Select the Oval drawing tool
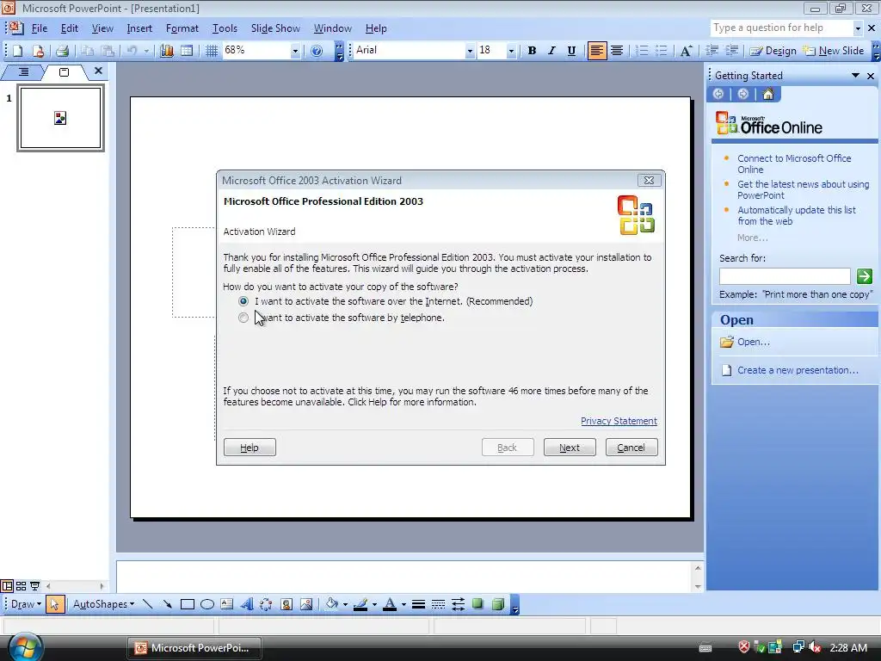881x661 pixels. coord(207,604)
